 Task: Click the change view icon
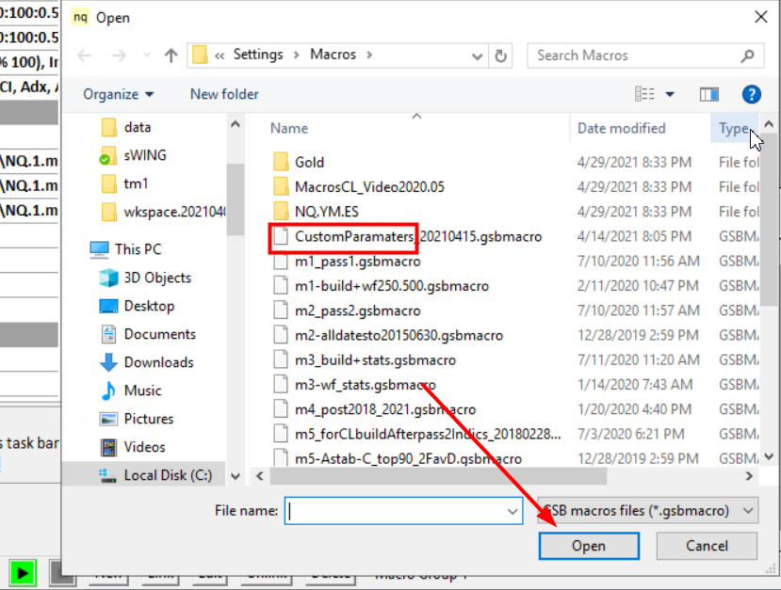(645, 94)
